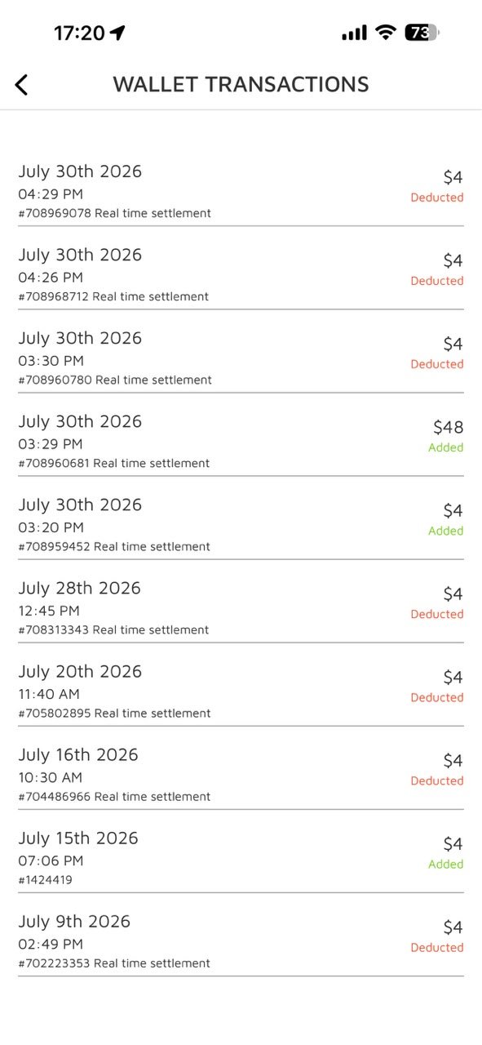Open the July 28th 2026 transaction
The height and width of the screenshot is (1045, 482).
[241, 607]
